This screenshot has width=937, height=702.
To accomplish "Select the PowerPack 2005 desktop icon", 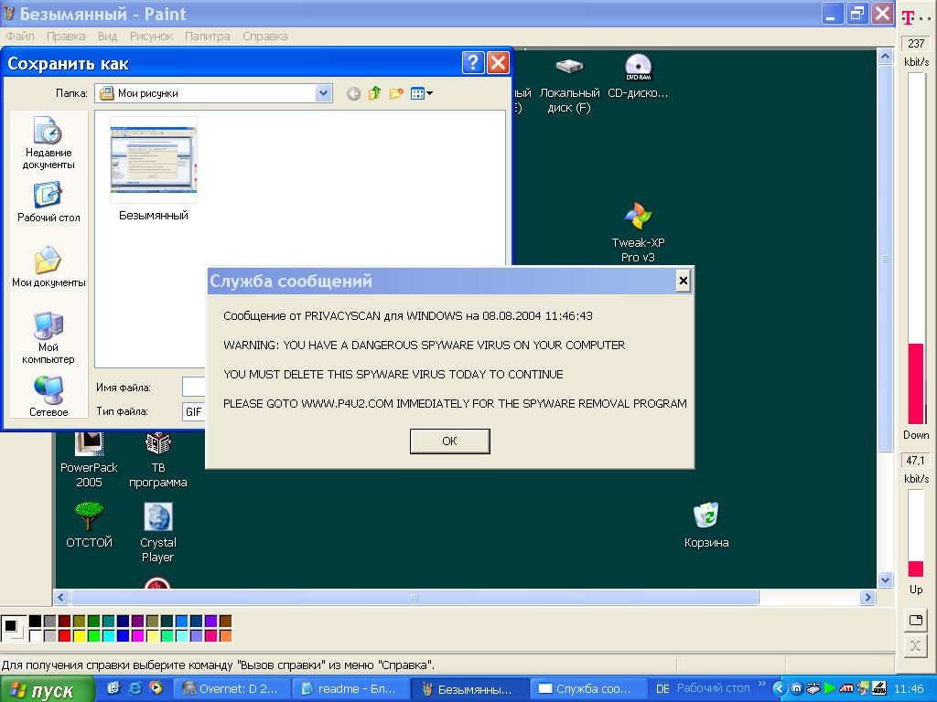I will click(x=89, y=459).
